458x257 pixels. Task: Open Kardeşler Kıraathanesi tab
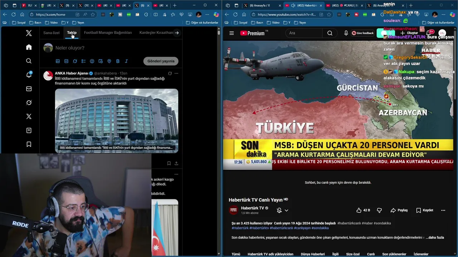click(156, 32)
